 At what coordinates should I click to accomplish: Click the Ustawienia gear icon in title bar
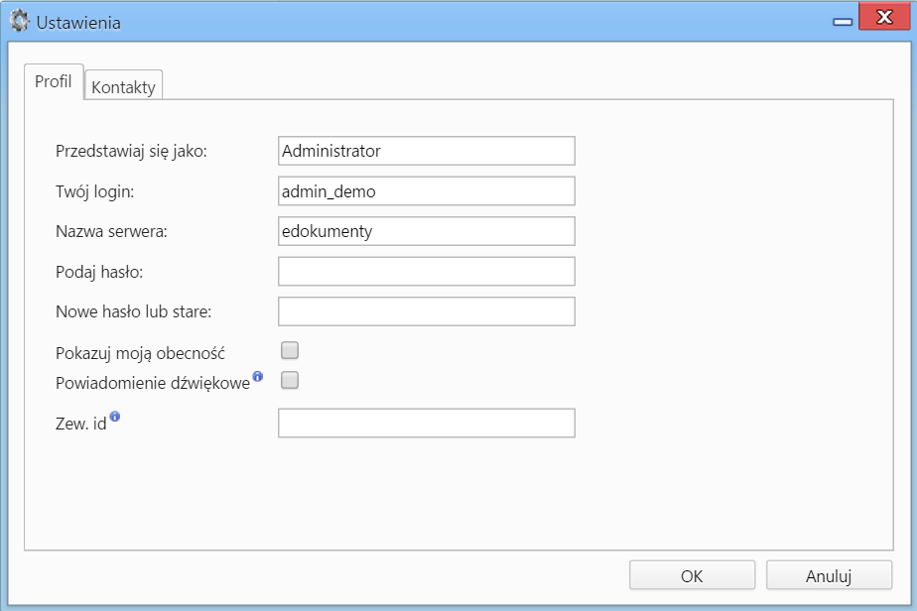[19, 22]
